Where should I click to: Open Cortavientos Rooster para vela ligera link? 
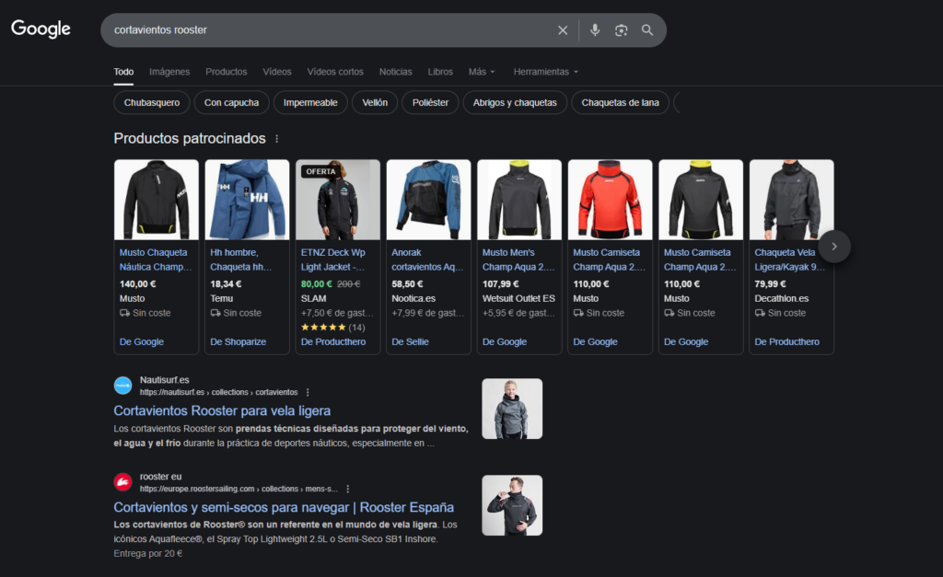coord(222,410)
